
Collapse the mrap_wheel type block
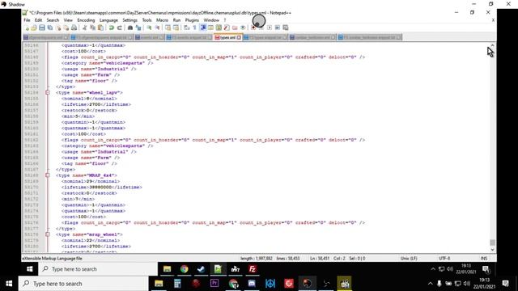47,234
